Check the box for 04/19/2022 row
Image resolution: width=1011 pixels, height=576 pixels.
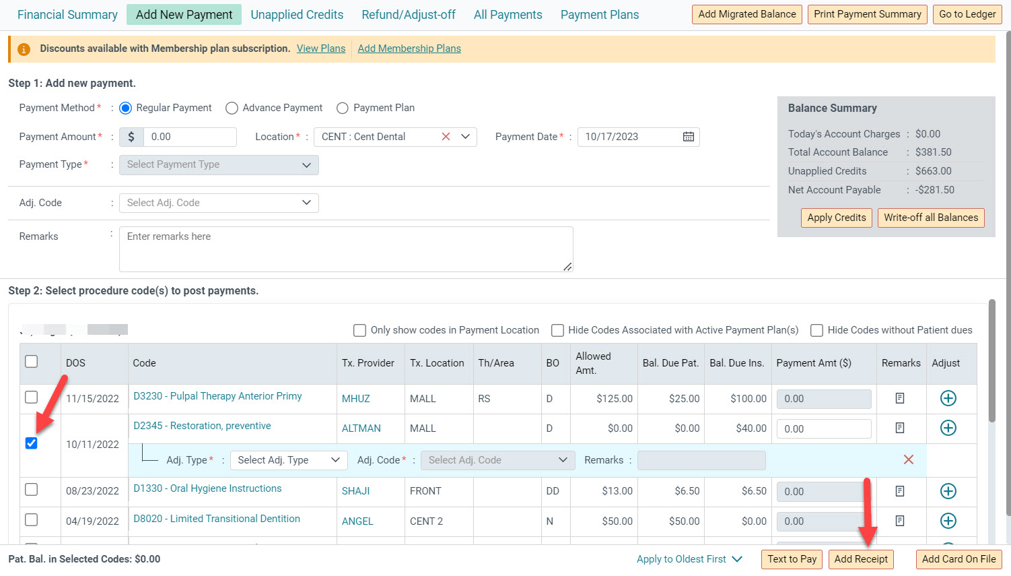point(32,519)
